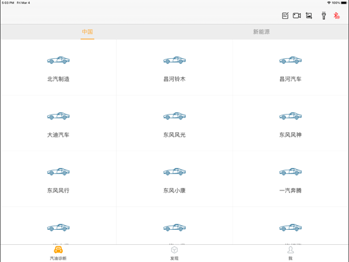Open the 汽油诊断 bottom tab
The width and height of the screenshot is (349, 262).
click(x=58, y=253)
